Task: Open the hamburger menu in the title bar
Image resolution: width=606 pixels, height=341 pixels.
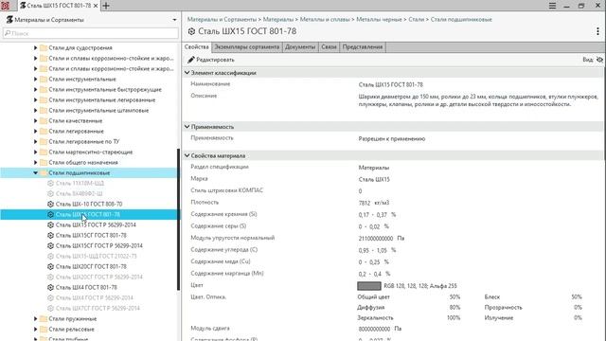Action: click(552, 6)
